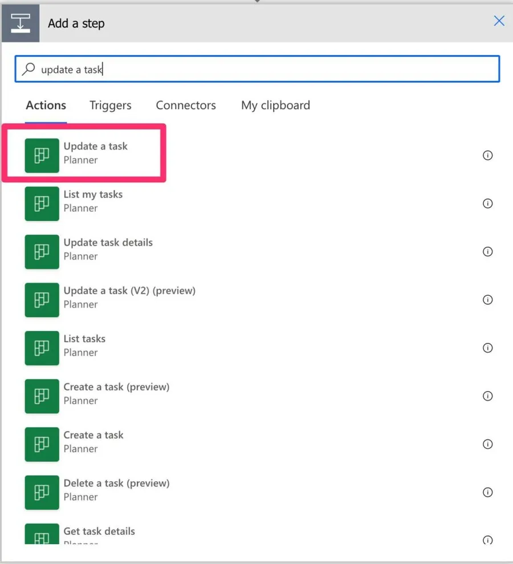Click Planner icon beside Update a task
Image resolution: width=513 pixels, height=564 pixels.
point(42,155)
